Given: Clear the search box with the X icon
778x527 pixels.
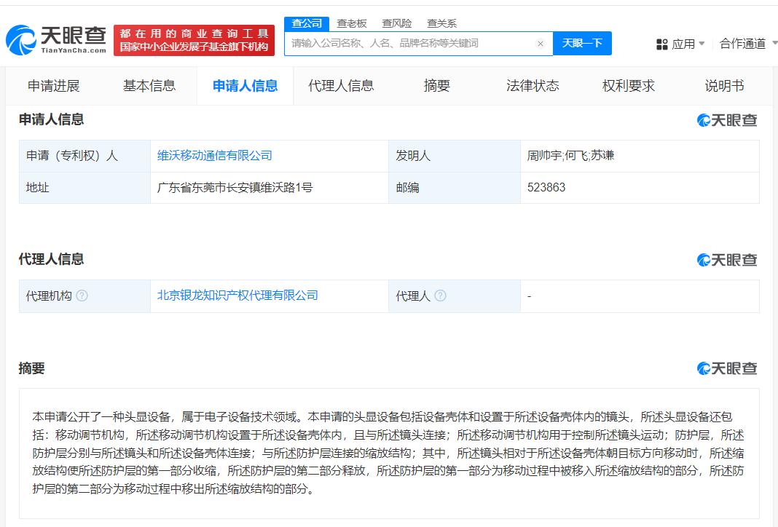Looking at the screenshot, I should pos(540,44).
